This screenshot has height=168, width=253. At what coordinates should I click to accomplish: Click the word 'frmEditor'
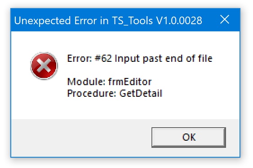click(x=130, y=82)
